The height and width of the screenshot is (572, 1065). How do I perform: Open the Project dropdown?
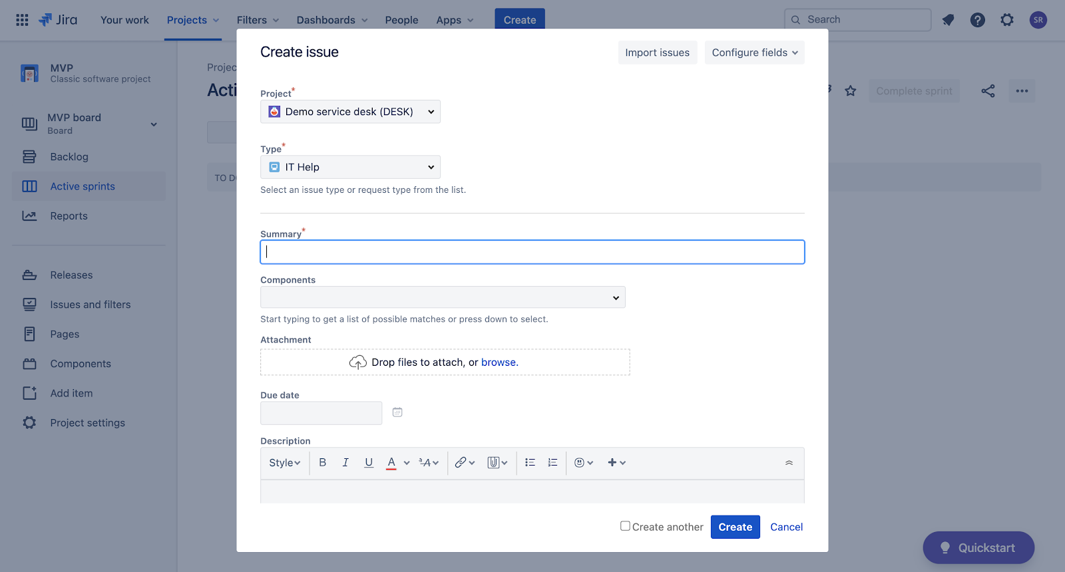pyautogui.click(x=350, y=112)
